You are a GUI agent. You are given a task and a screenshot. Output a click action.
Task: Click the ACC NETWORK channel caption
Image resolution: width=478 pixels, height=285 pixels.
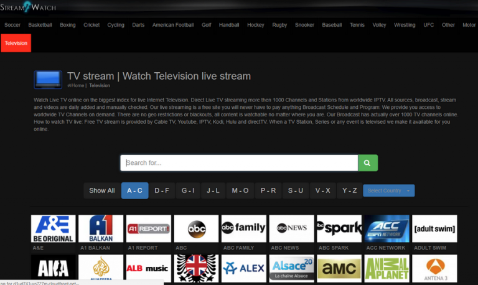click(386, 248)
